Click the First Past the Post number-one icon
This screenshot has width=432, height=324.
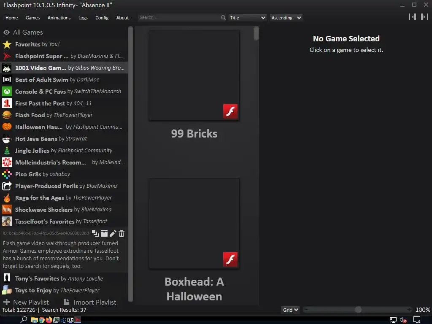click(x=7, y=103)
